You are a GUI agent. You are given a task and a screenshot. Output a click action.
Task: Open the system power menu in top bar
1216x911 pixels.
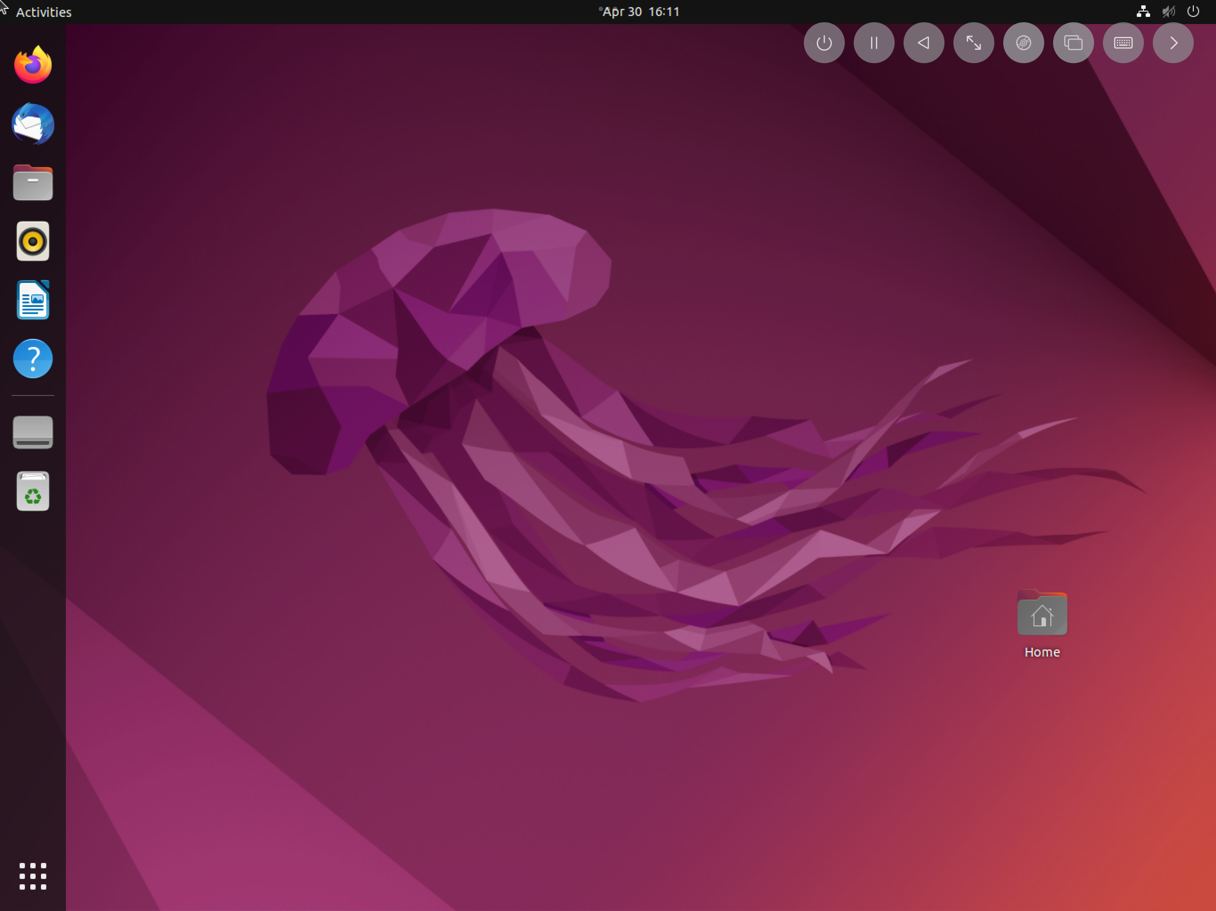(1193, 12)
